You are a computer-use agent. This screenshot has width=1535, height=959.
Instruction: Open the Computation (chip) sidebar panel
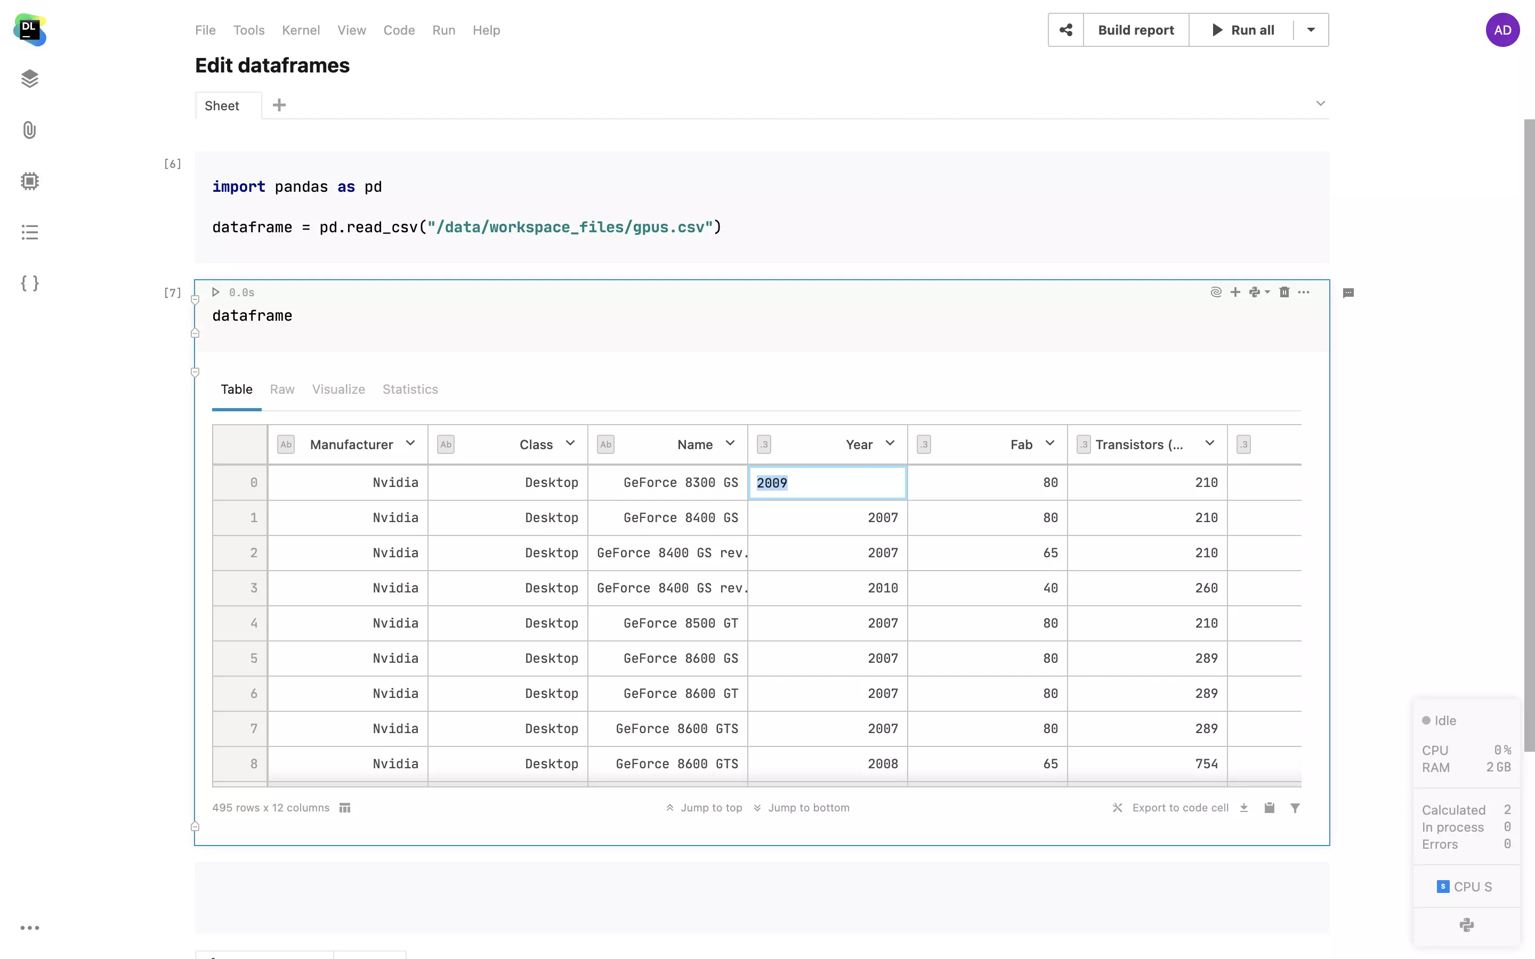29,181
